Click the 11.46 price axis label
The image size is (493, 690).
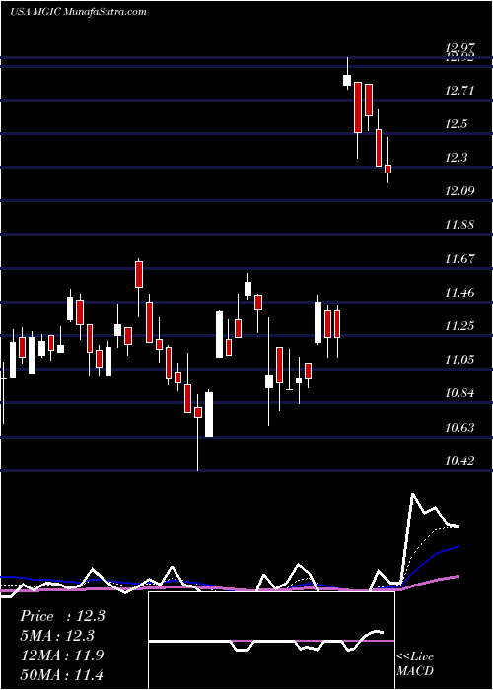(460, 292)
